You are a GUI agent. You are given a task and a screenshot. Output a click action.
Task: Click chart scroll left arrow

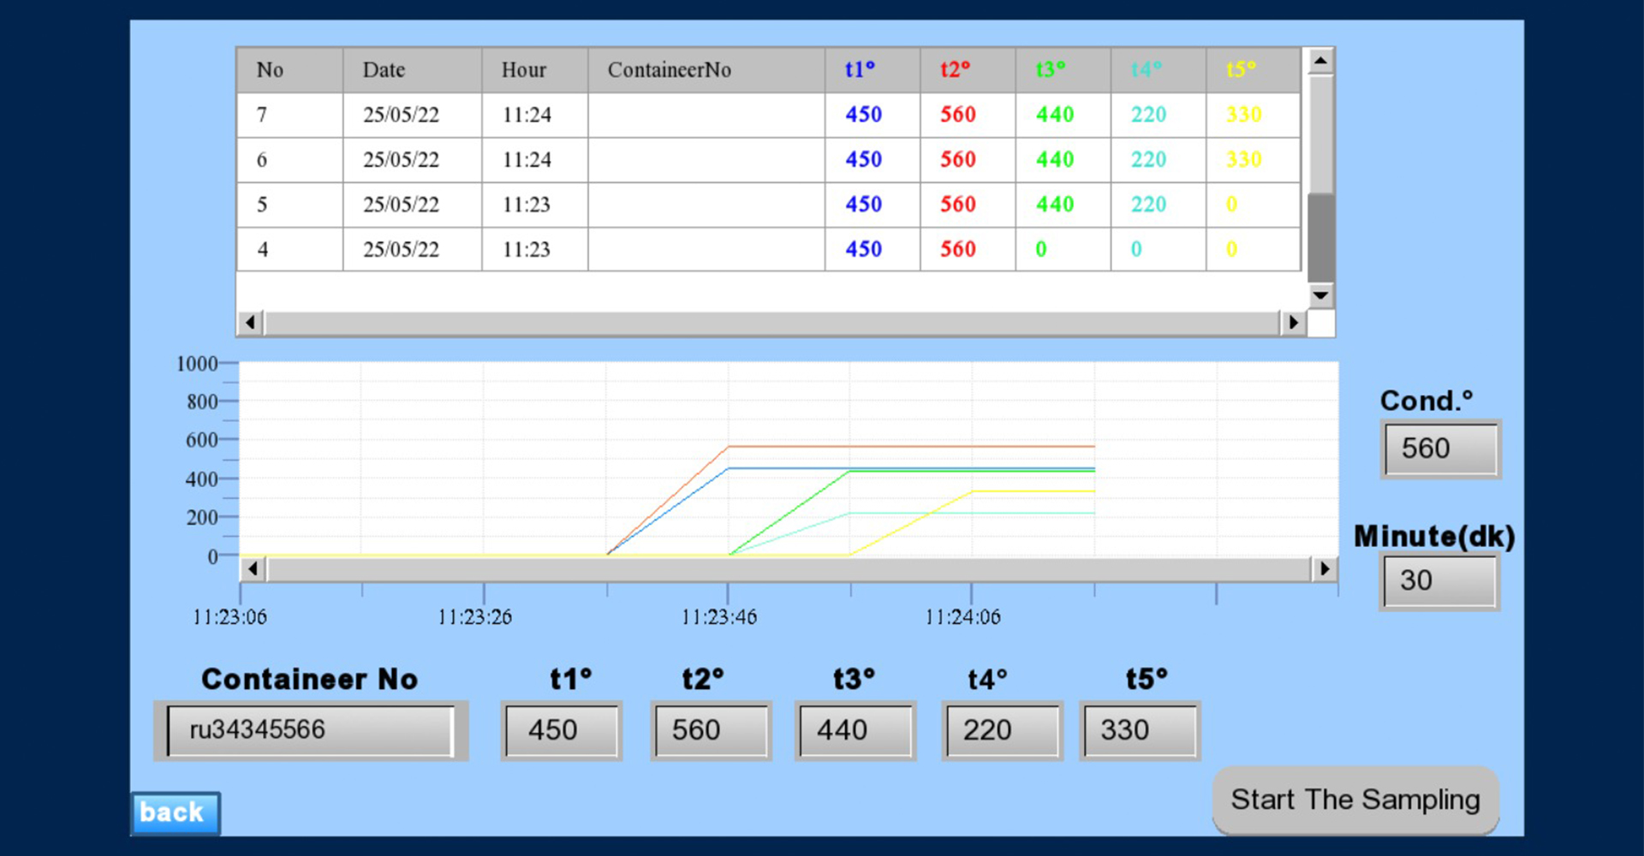(253, 568)
